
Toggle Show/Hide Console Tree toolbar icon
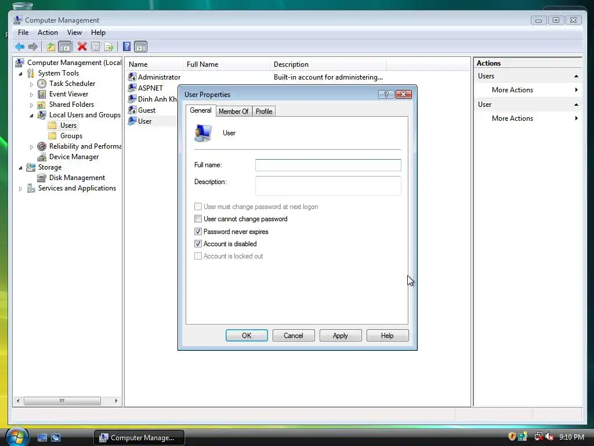point(65,46)
